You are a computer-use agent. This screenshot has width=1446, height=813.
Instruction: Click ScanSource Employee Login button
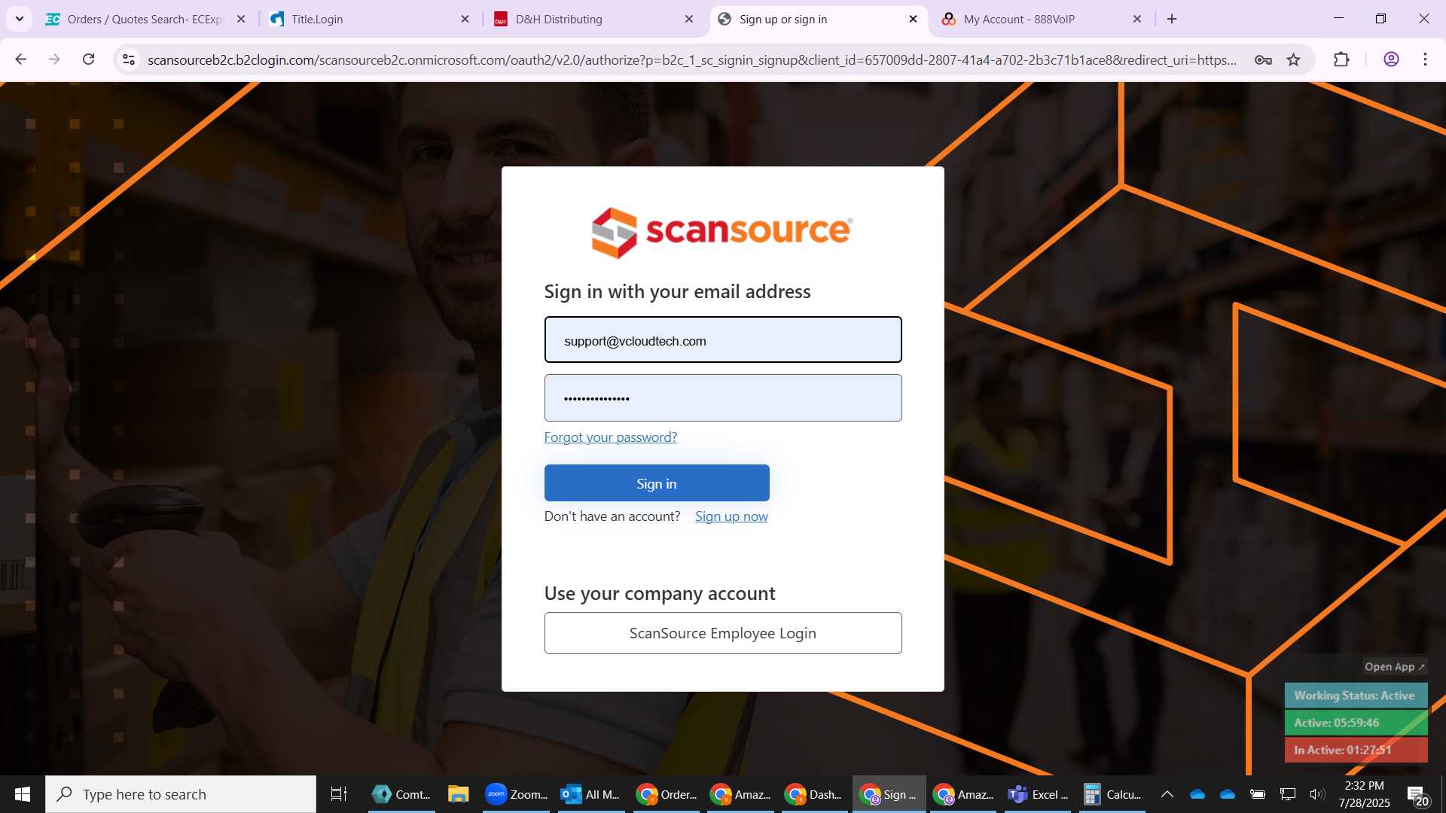click(x=723, y=633)
